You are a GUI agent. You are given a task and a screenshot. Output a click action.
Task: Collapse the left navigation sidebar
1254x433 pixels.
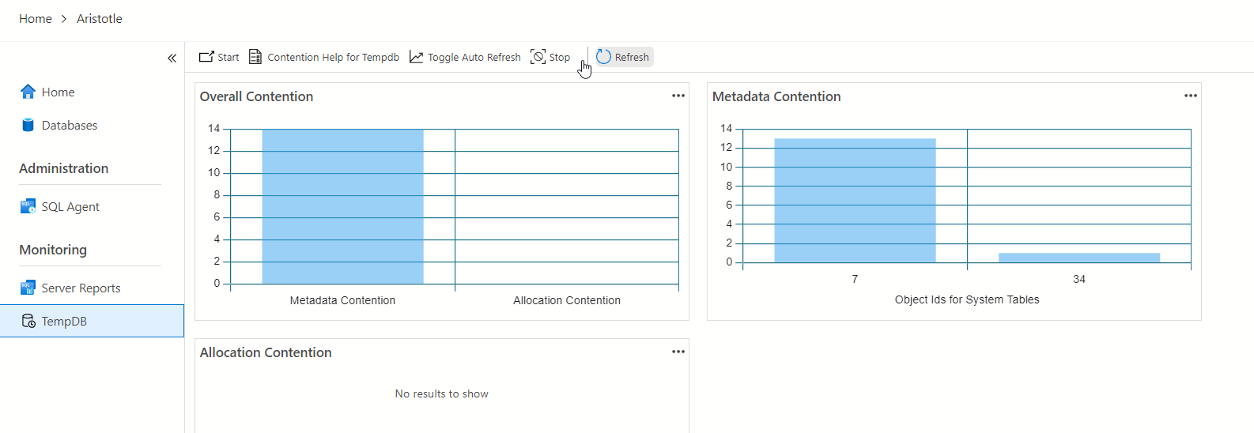pos(172,58)
